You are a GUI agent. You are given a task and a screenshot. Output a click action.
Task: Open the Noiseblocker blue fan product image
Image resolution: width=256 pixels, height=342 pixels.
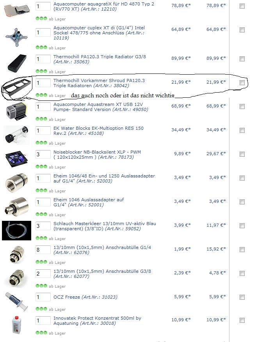tap(17, 159)
